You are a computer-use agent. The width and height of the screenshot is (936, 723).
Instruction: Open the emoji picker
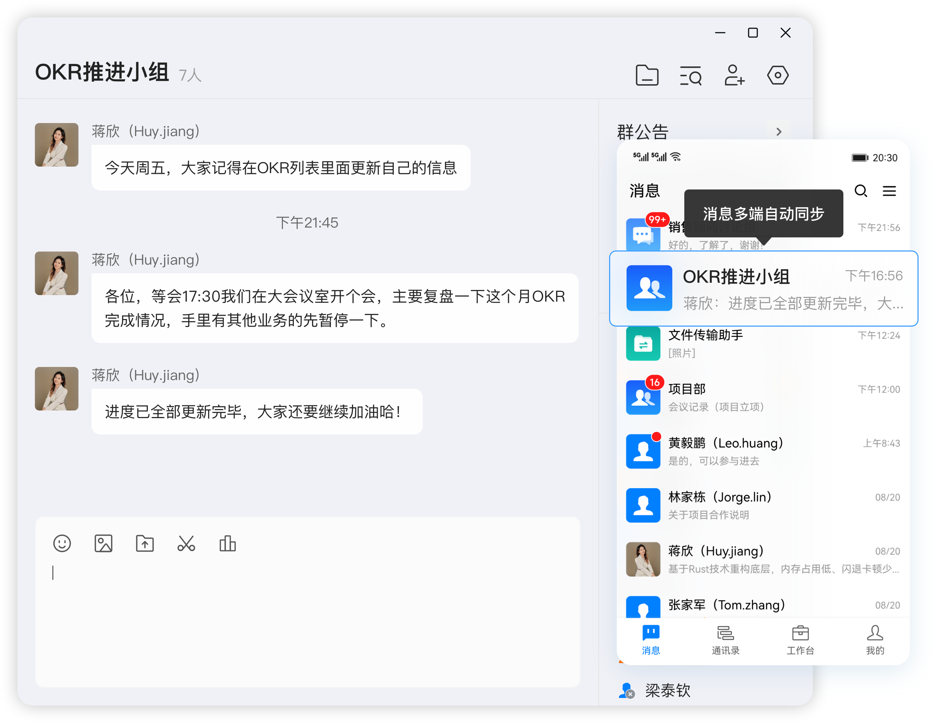[x=62, y=544]
